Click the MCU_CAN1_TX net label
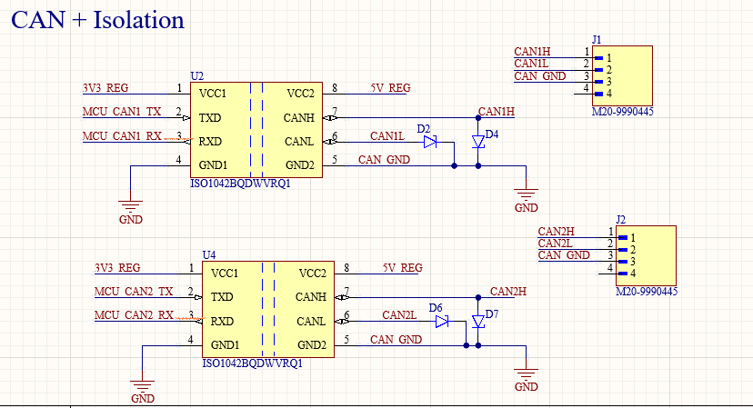The width and height of the screenshot is (753, 408). point(122,112)
